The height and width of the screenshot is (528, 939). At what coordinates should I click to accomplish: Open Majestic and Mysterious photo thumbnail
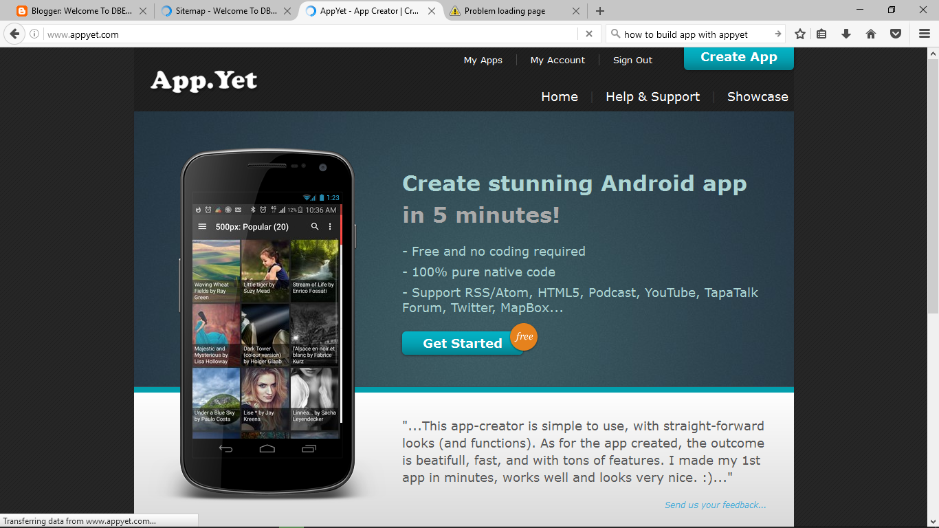[216, 335]
